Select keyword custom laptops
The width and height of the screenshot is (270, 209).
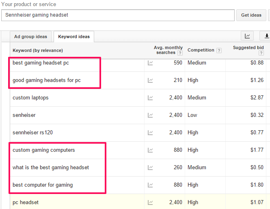click(30, 98)
